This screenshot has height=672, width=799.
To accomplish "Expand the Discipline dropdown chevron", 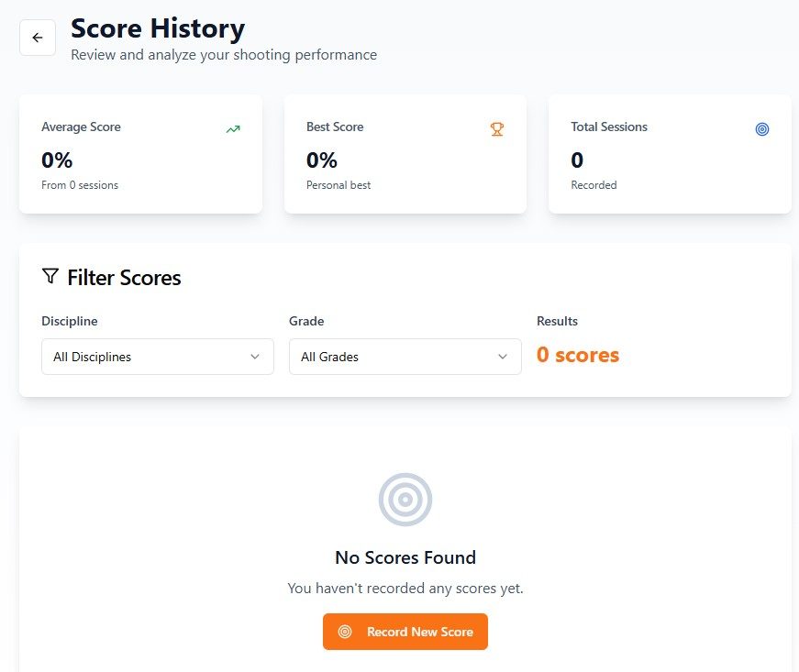I will [x=255, y=357].
